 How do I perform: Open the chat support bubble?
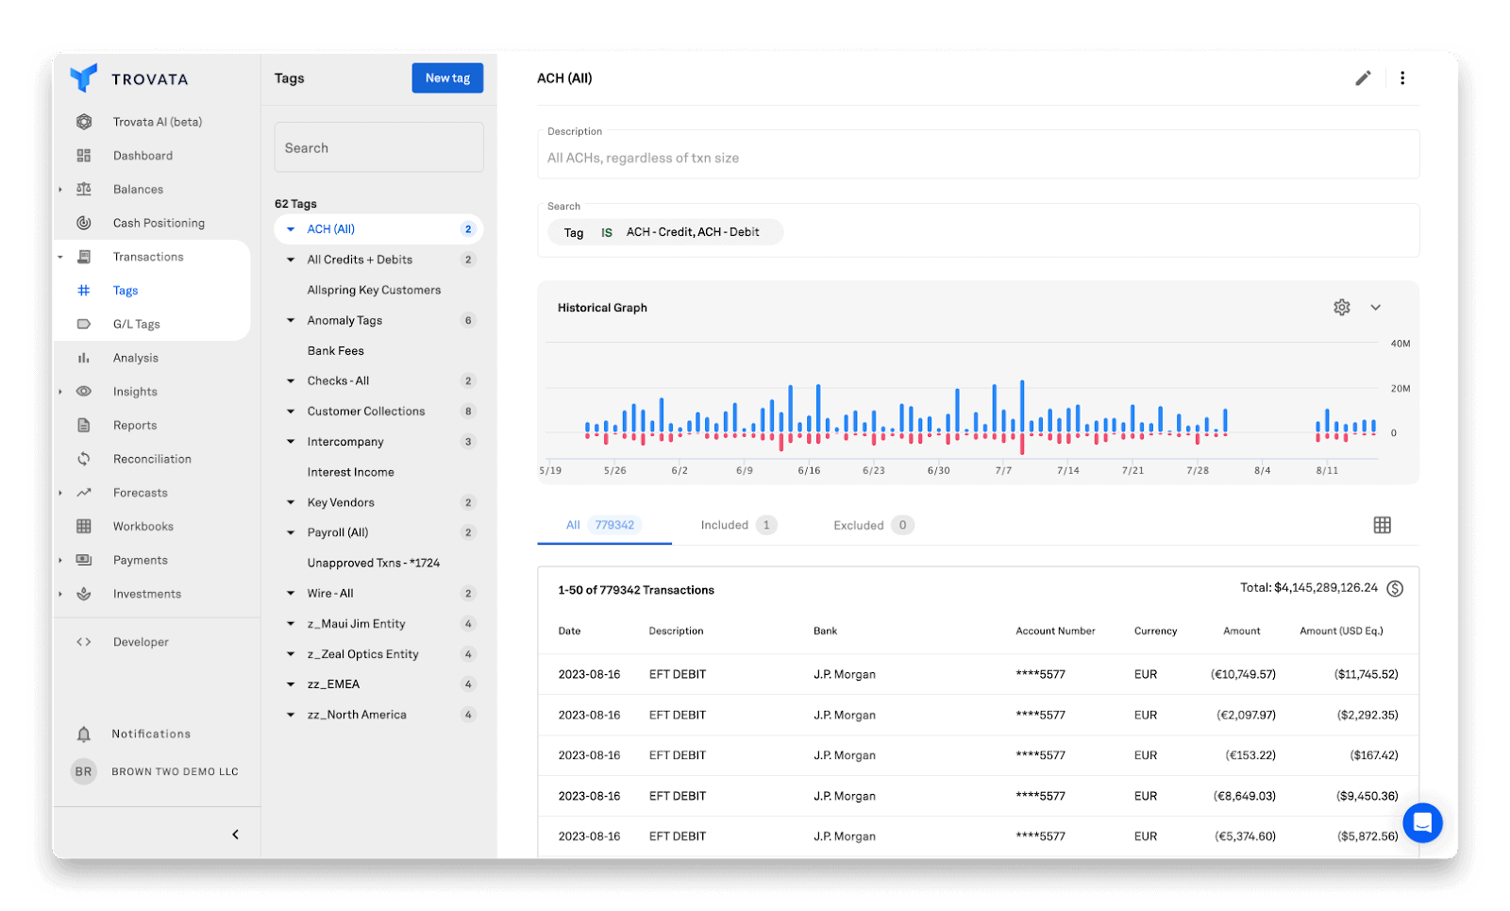point(1422,822)
